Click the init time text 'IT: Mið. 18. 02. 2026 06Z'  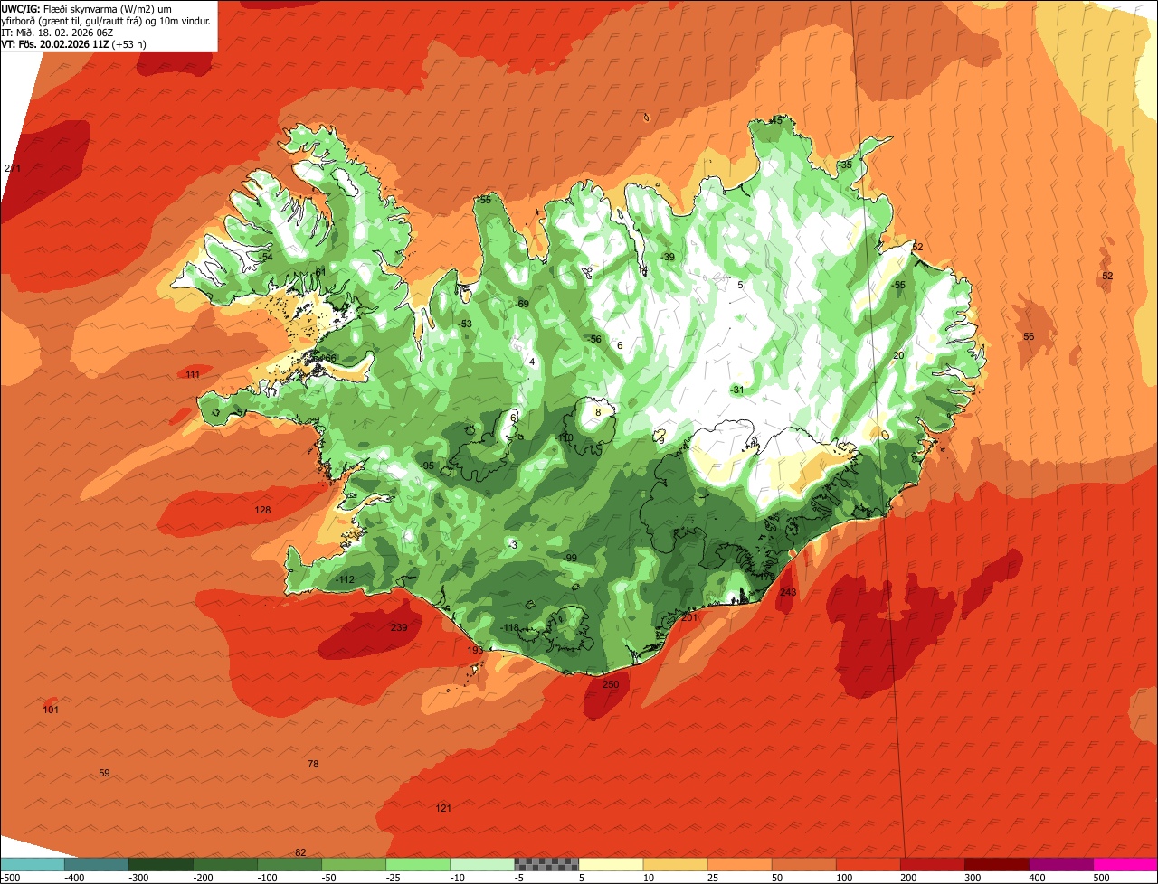(56, 32)
